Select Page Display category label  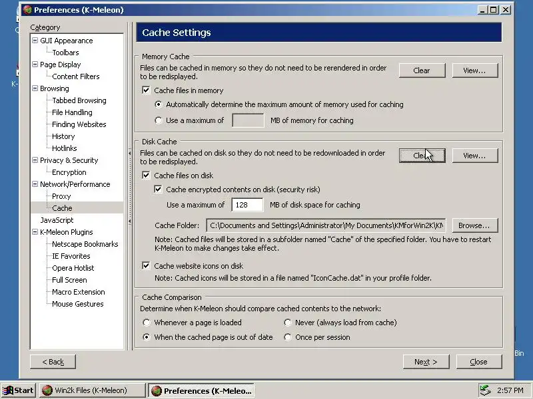coord(61,65)
